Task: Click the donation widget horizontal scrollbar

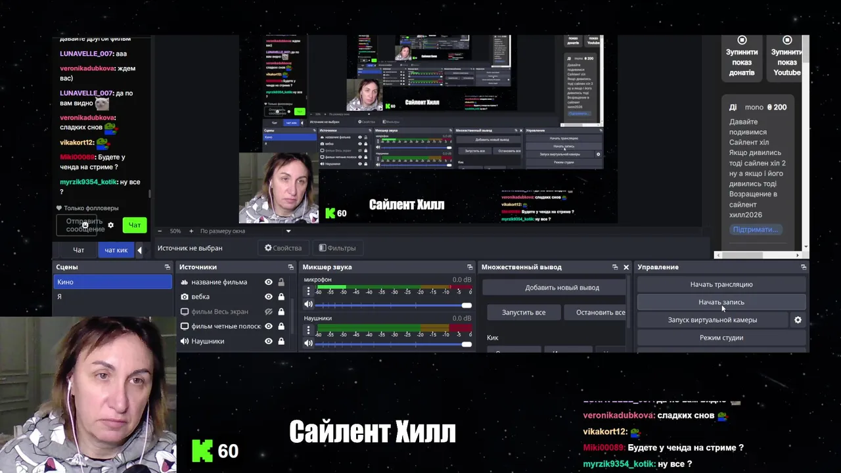Action: tap(743, 255)
